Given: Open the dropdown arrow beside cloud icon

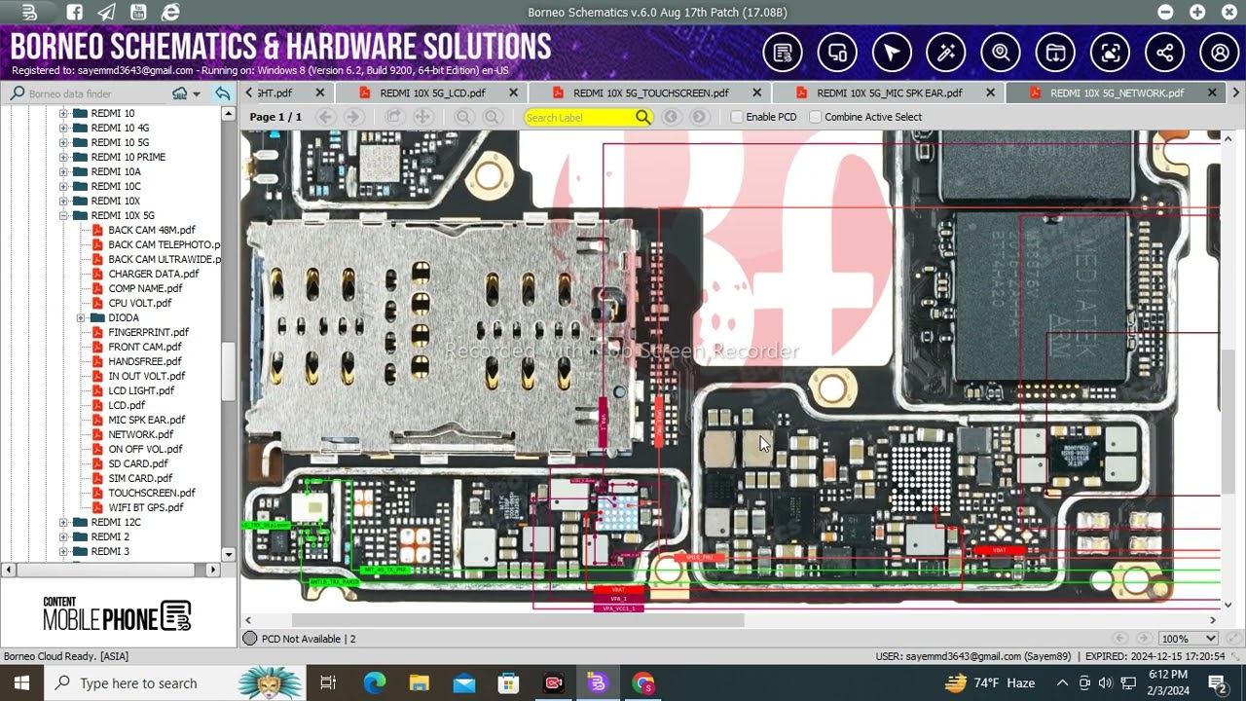Looking at the screenshot, I should tap(197, 94).
